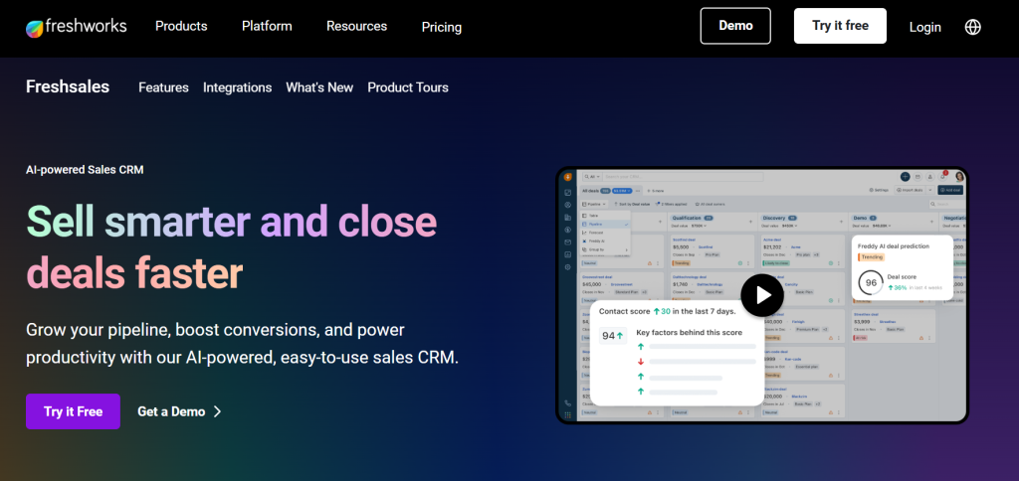
Task: Open the Resources menu
Action: tap(357, 26)
